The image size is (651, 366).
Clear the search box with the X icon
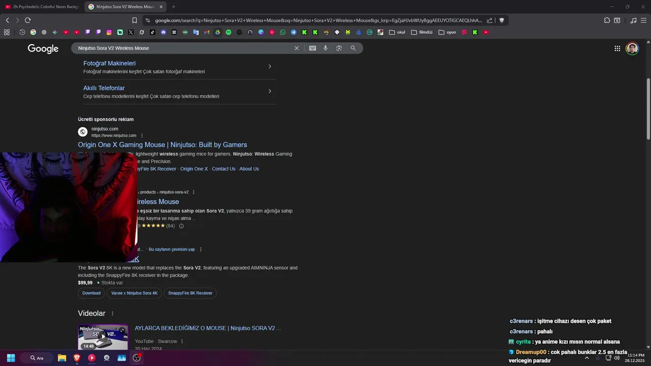pos(297,48)
